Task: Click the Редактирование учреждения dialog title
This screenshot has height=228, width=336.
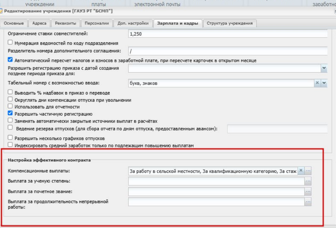Action: click(x=58, y=11)
